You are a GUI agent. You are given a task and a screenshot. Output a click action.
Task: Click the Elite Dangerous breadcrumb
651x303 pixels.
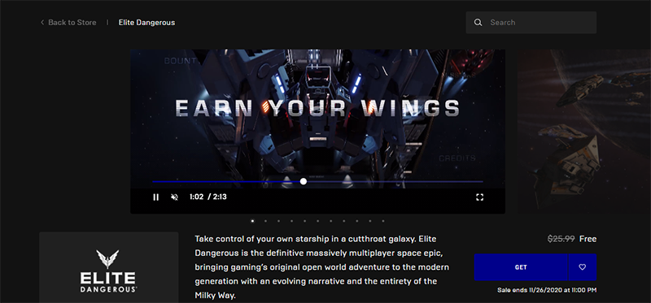146,23
